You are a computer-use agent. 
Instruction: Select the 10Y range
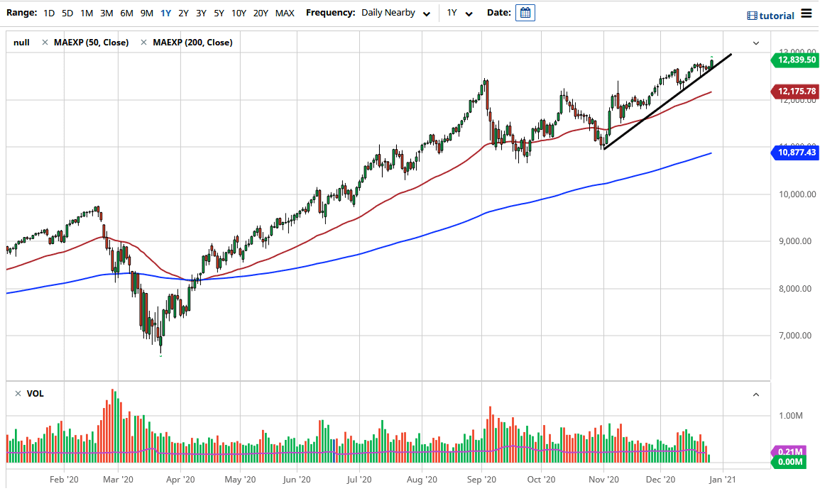pos(238,13)
